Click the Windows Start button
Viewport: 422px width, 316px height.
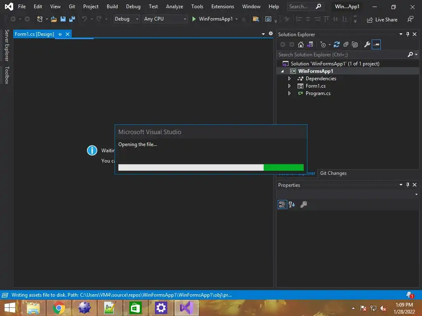coord(10,308)
